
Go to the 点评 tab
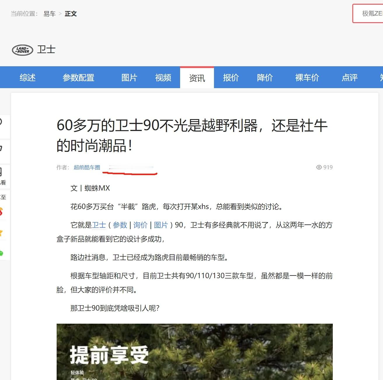pyautogui.click(x=350, y=78)
